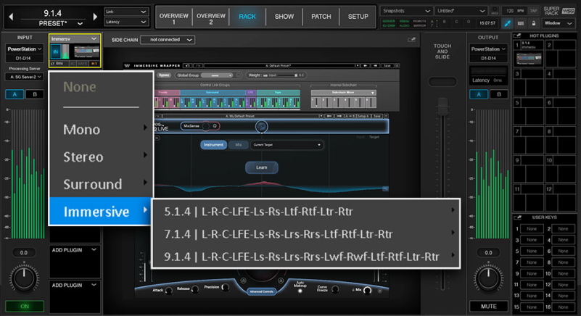The image size is (581, 316).
Task: Click the Learn button
Action: point(262,167)
